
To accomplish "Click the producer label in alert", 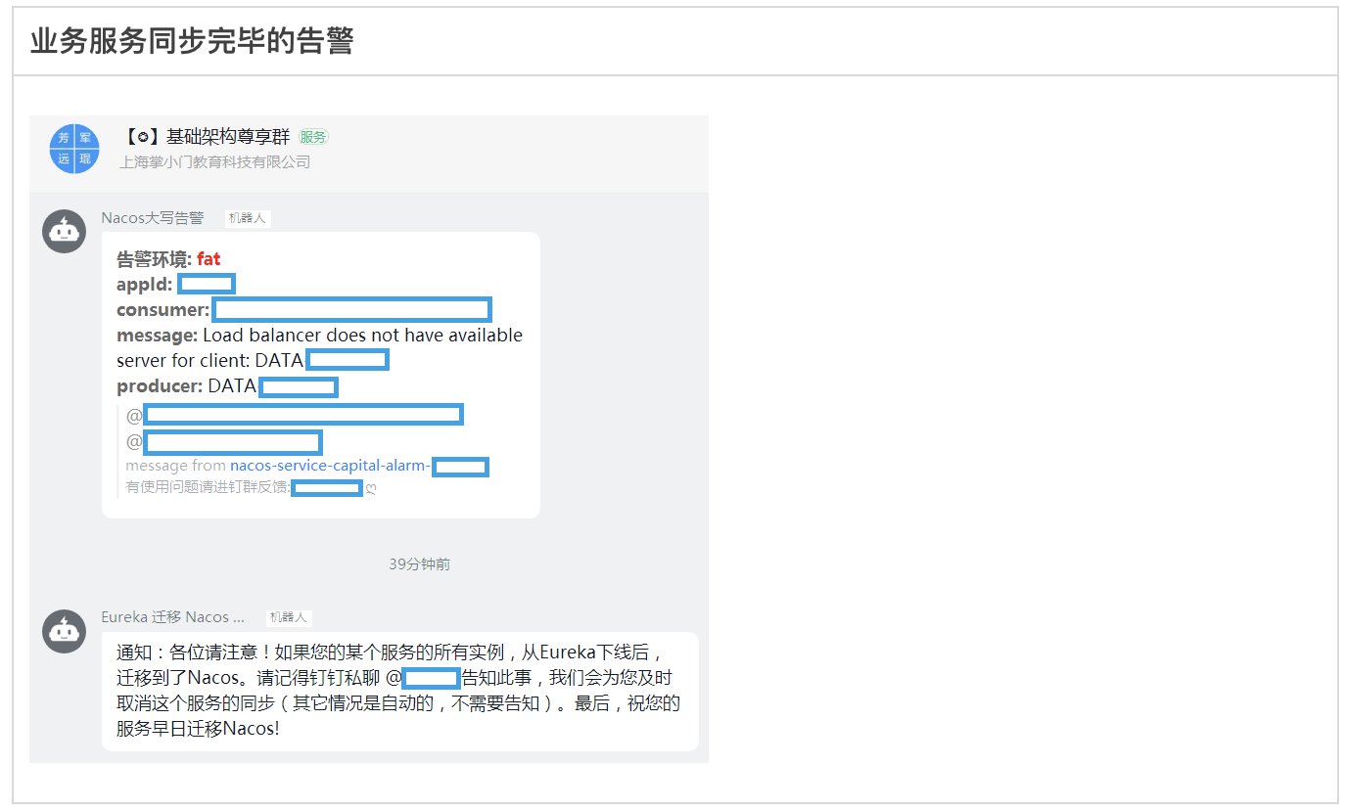I will point(160,386).
